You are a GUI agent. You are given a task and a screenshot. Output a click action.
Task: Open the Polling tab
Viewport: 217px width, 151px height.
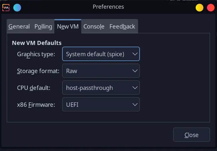[43, 27]
